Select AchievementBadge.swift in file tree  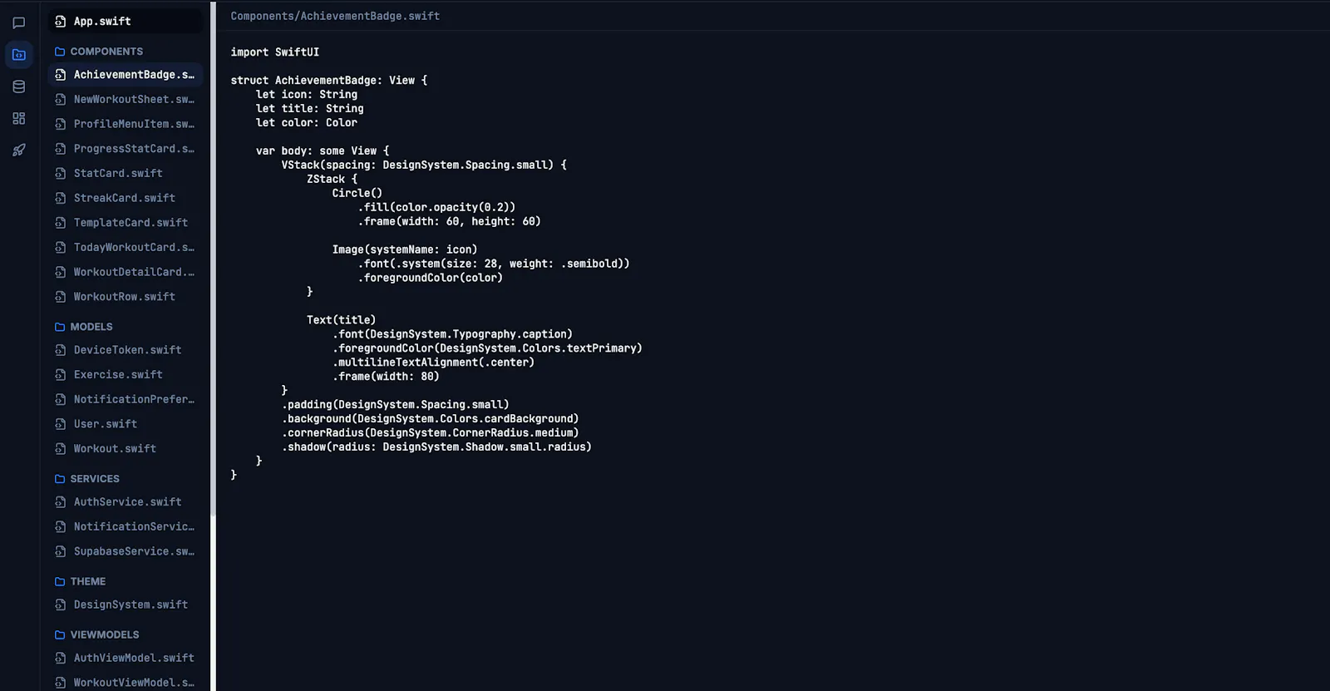coord(125,75)
